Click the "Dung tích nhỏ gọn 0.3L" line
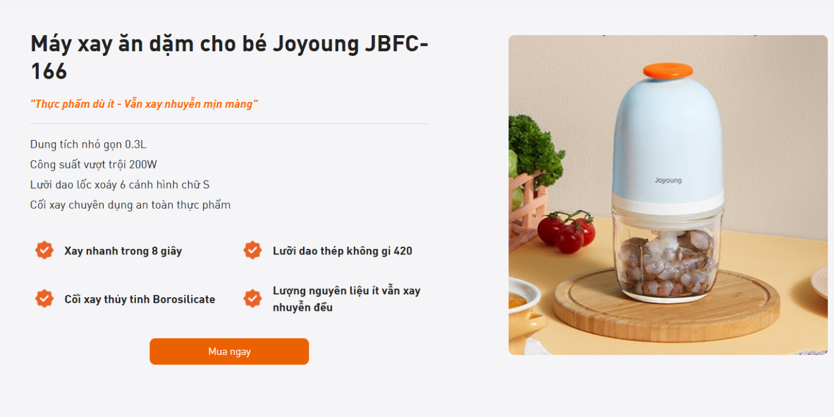This screenshot has height=417, width=834. tap(88, 144)
